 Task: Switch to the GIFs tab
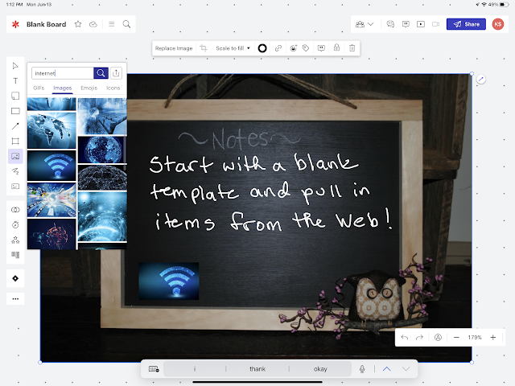[x=39, y=88]
